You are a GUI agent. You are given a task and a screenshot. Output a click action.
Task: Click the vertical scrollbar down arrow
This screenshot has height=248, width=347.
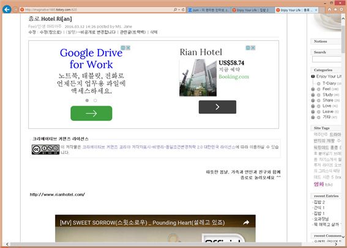[343, 237]
